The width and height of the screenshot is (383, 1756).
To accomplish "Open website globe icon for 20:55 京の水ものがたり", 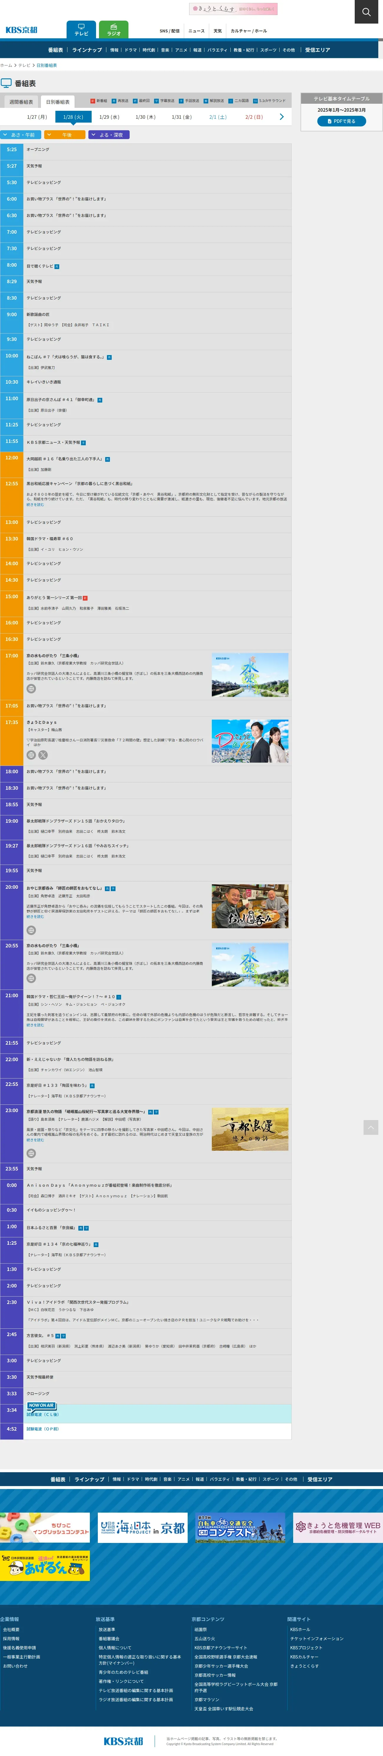I will click(31, 978).
